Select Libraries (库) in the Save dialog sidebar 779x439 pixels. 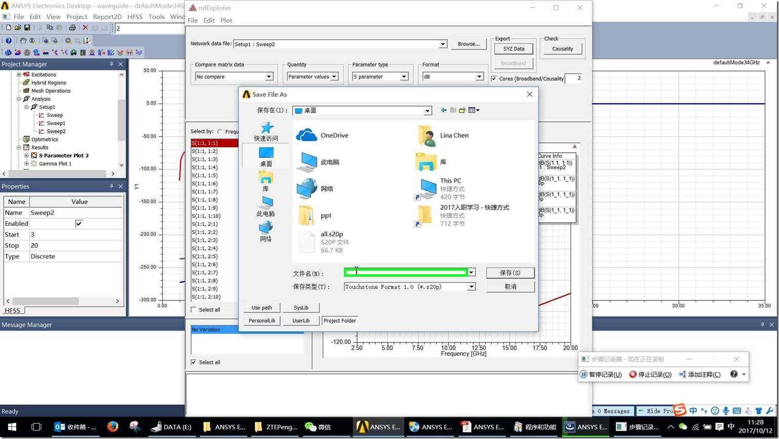(x=266, y=182)
